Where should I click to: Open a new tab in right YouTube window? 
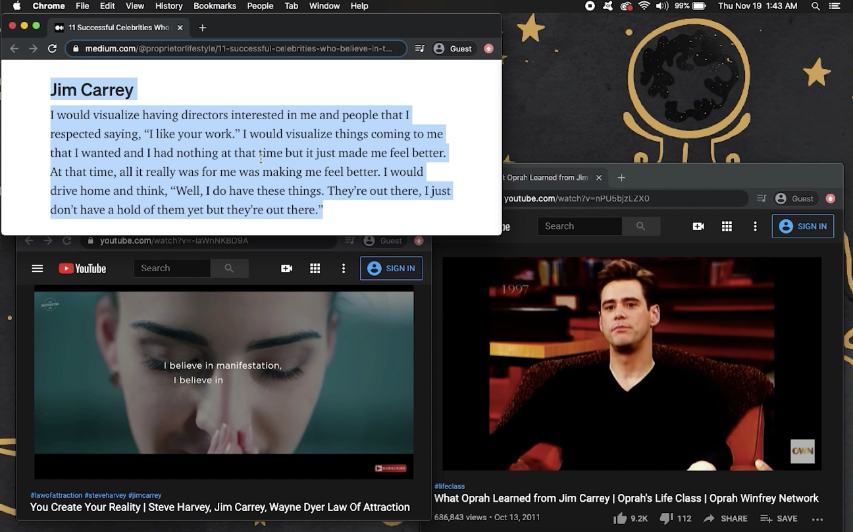click(x=621, y=178)
